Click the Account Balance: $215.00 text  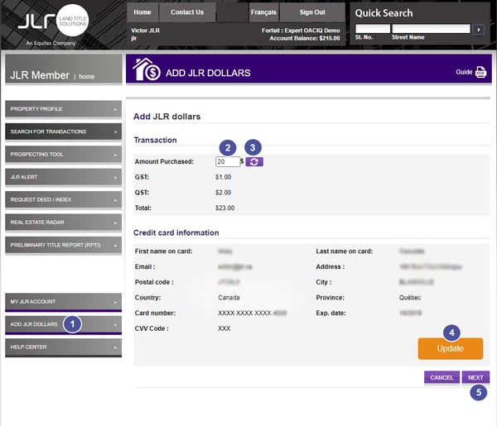pos(305,38)
